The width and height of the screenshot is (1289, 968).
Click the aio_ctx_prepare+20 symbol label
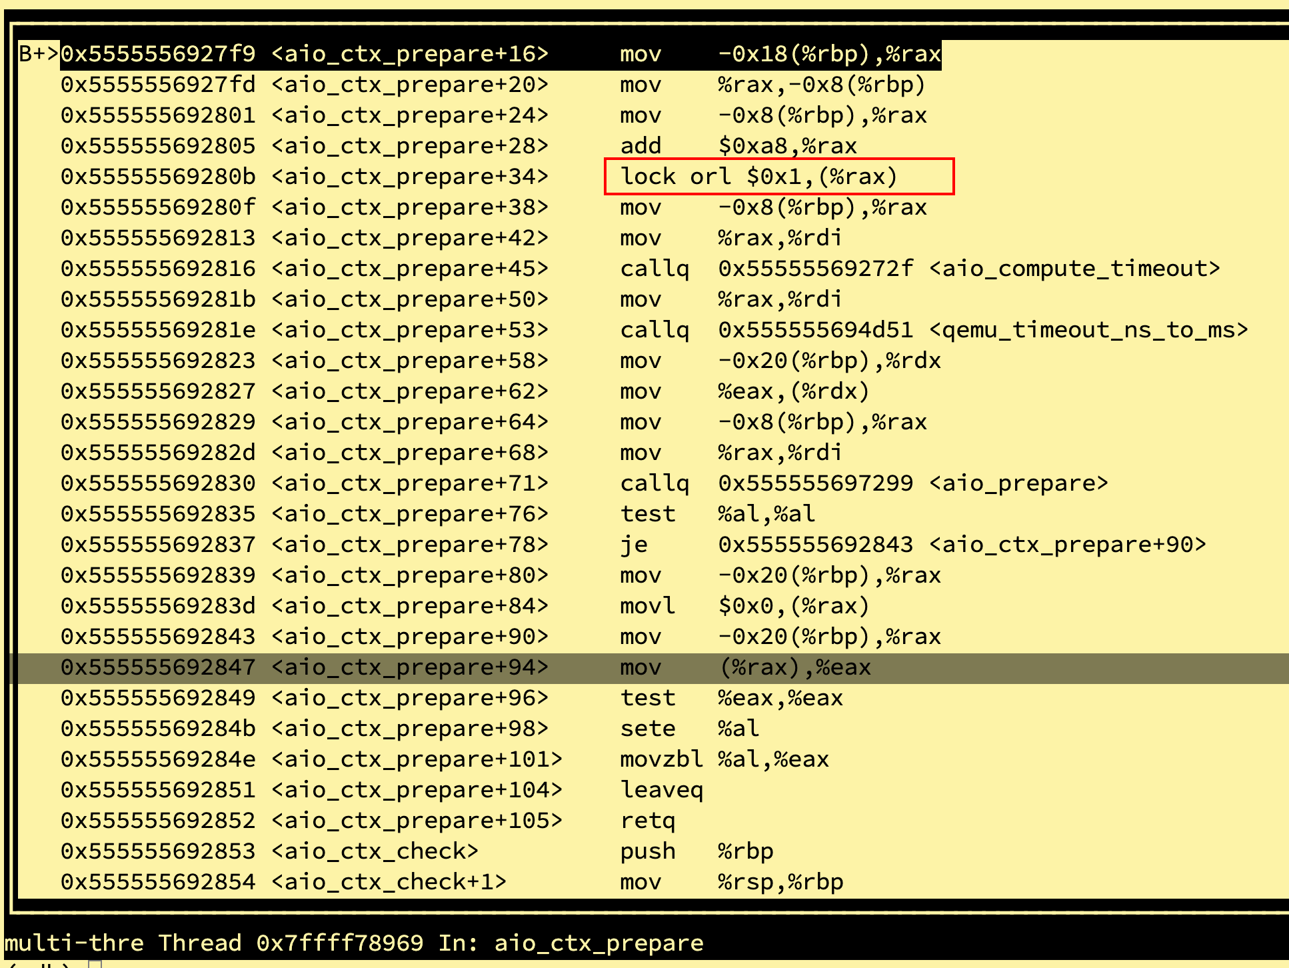pos(410,85)
